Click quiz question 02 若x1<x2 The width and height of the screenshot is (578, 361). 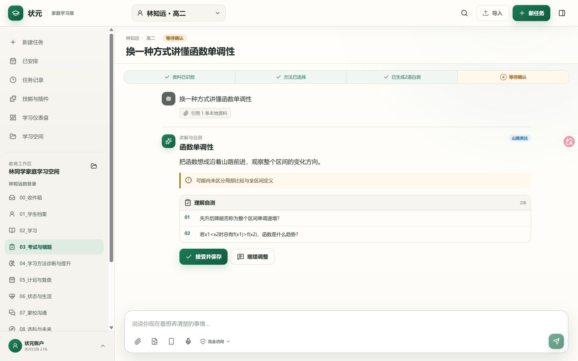pos(355,234)
